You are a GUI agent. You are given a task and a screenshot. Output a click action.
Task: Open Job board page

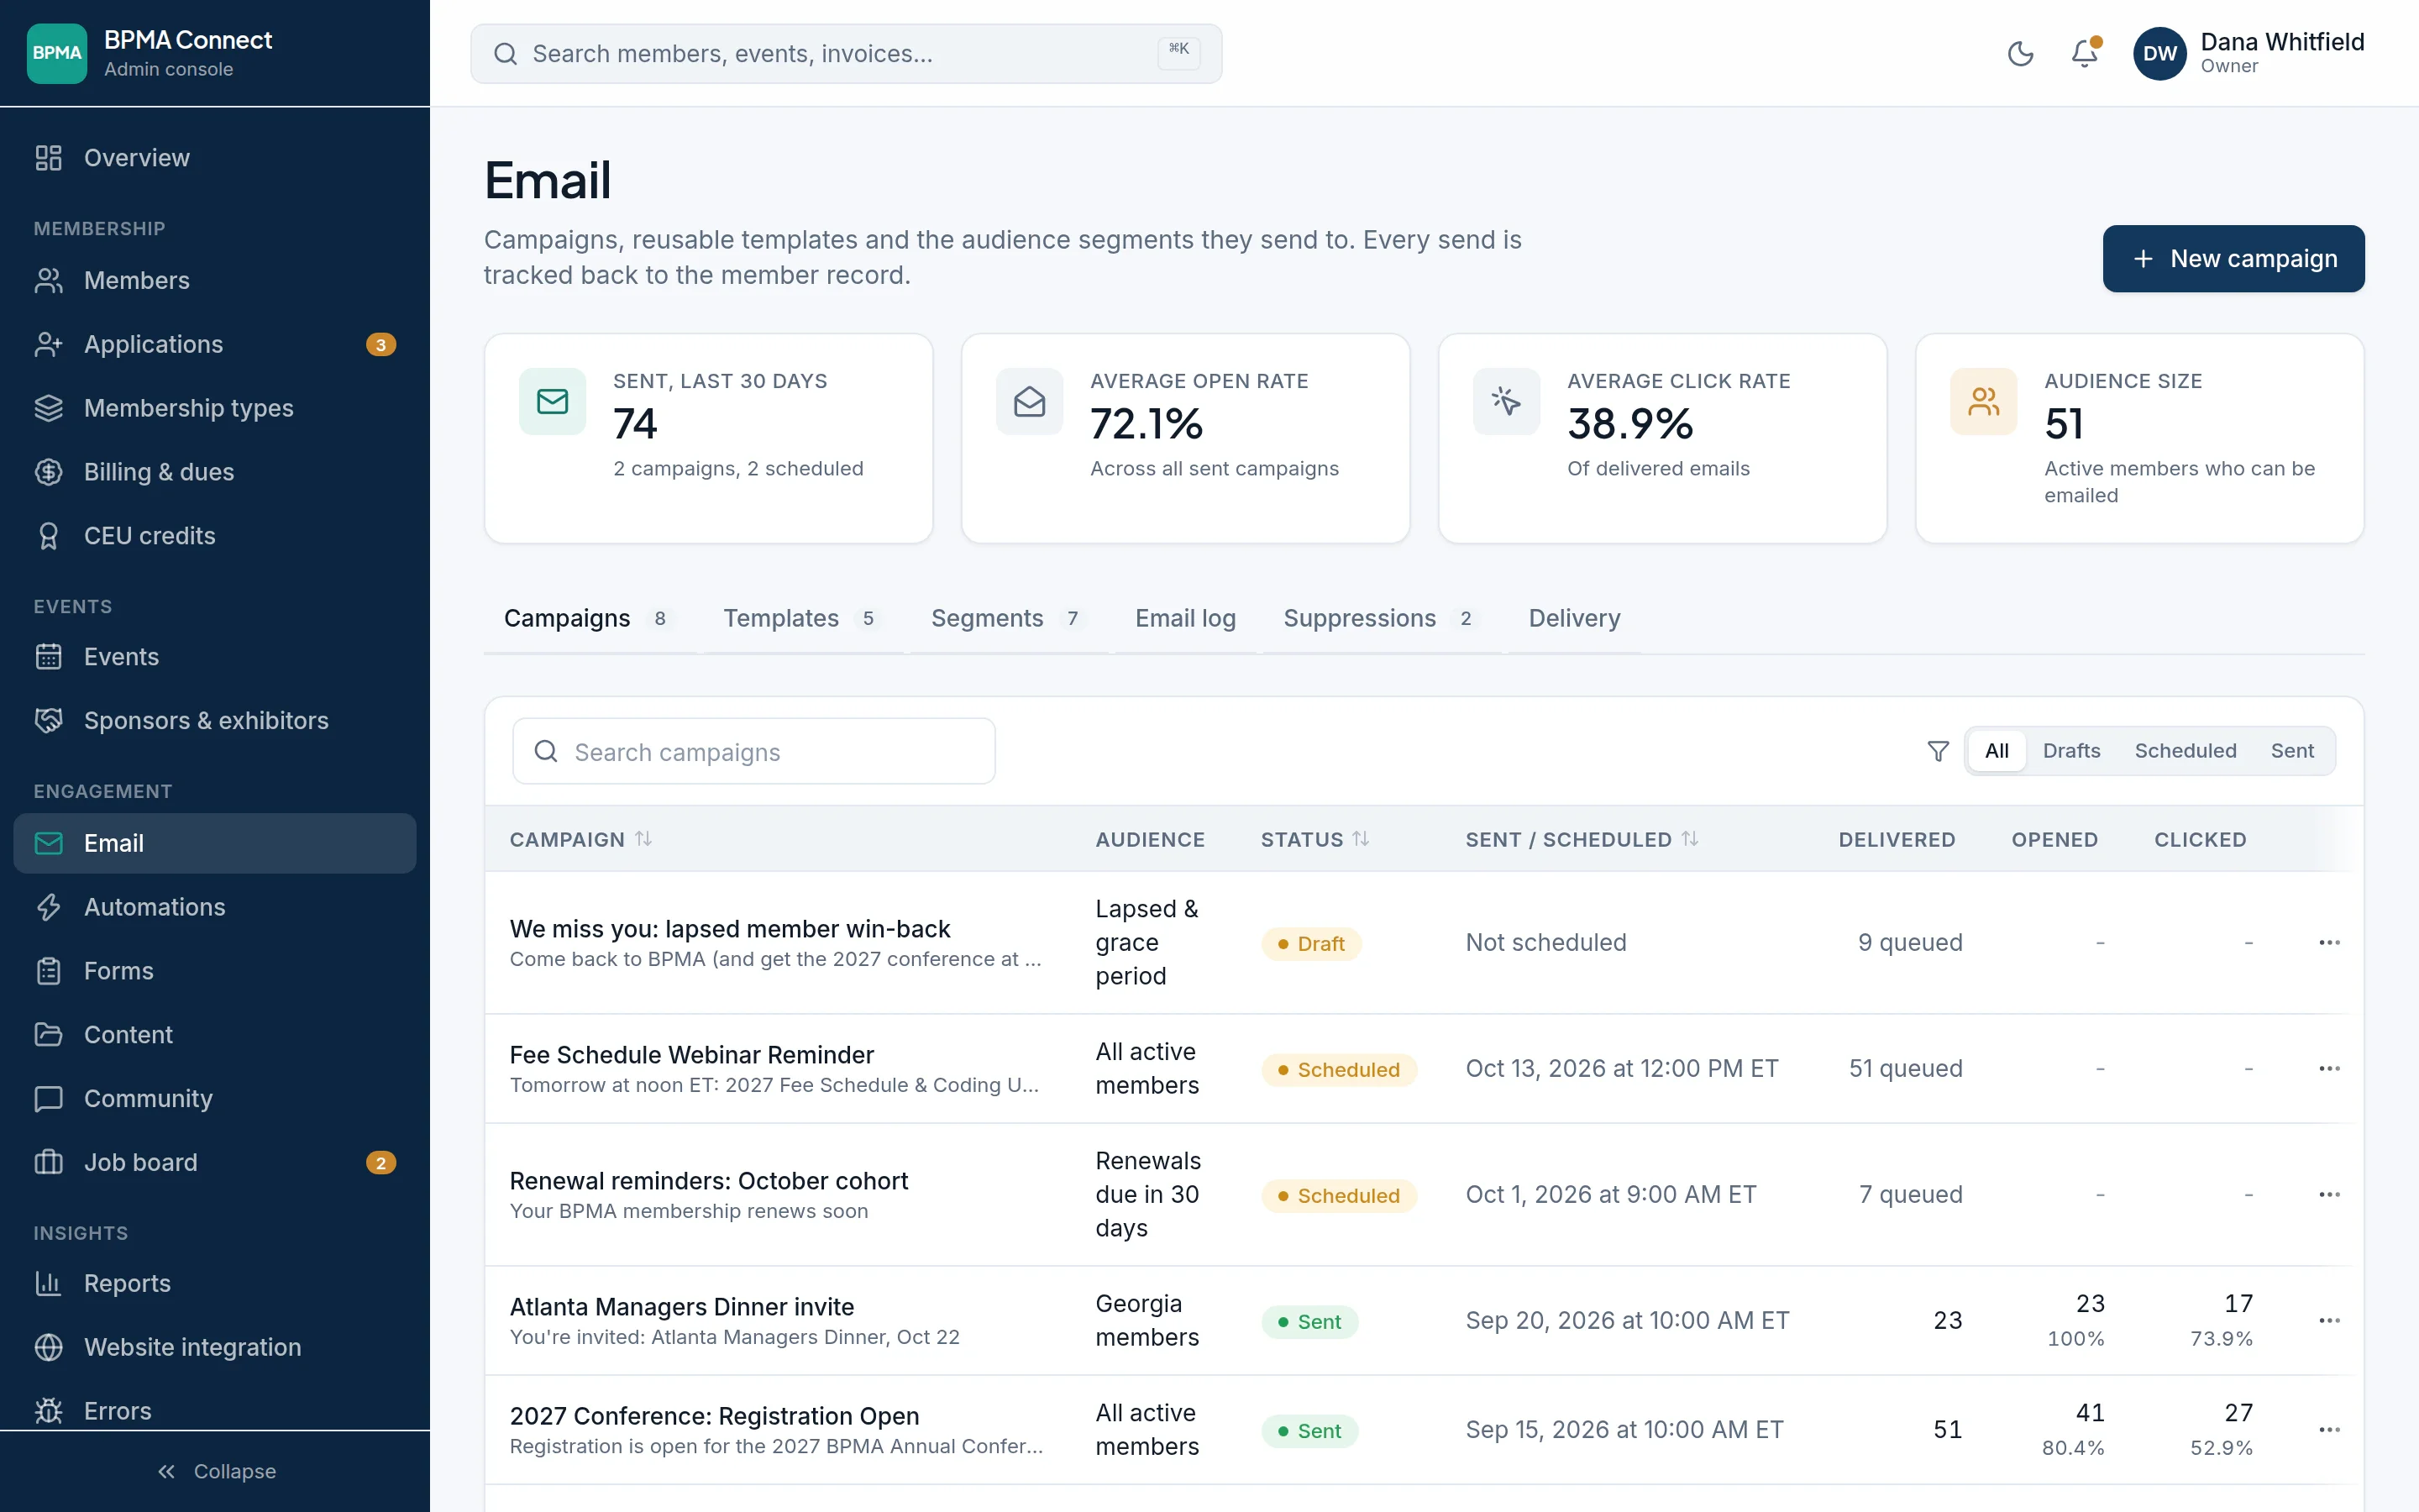(x=215, y=1162)
